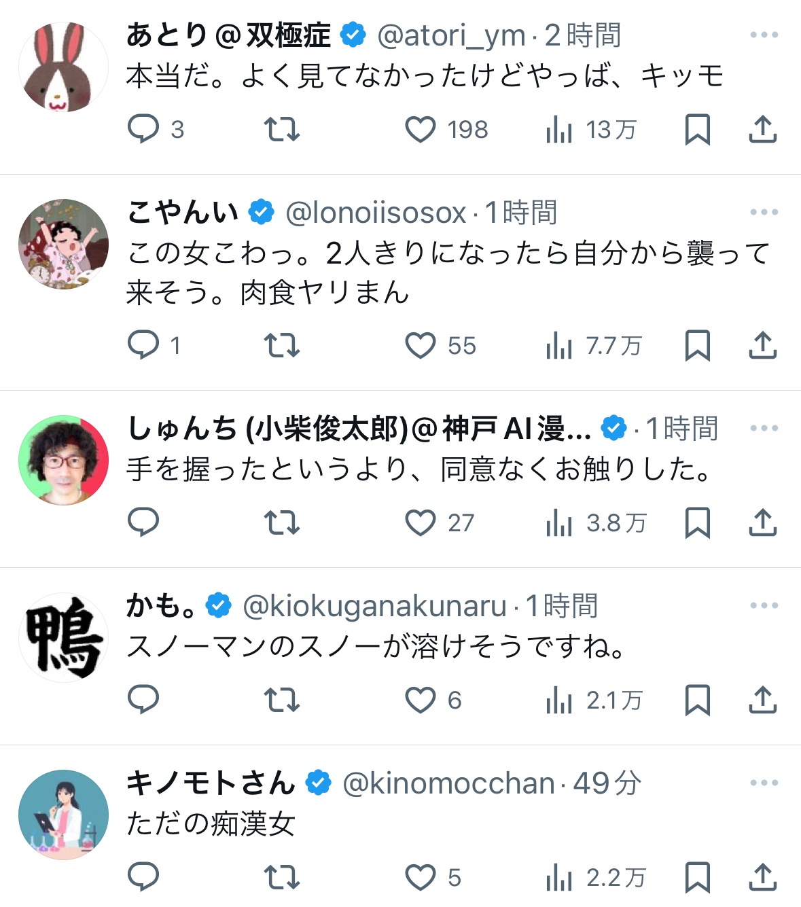
Task: Reply to the @atori_ym tweet
Action: point(143,129)
